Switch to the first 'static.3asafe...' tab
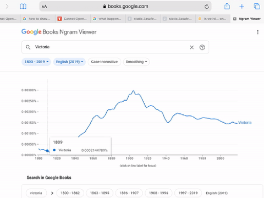Viewport: 264px width, 198px height. pyautogui.click(x=143, y=19)
